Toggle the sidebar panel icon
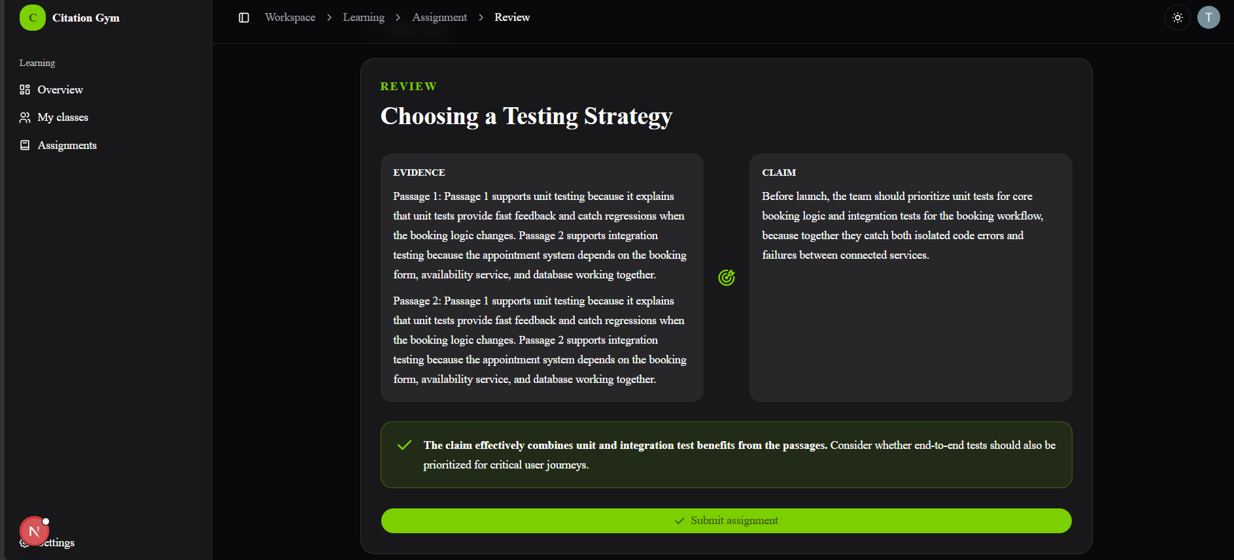Viewport: 1234px width, 560px height. pyautogui.click(x=244, y=18)
